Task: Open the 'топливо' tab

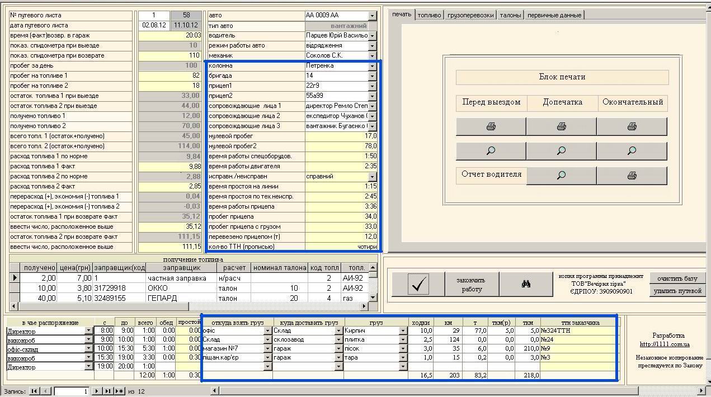Action: pyautogui.click(x=430, y=15)
